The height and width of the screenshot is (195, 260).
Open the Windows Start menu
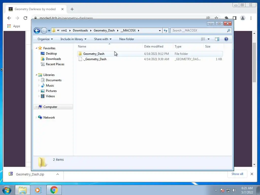7,190
